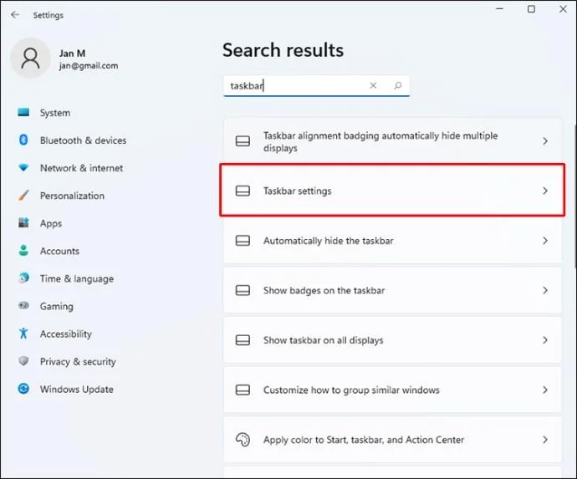Open Automatically hide the taskbar result
The image size is (577, 479).
(392, 241)
